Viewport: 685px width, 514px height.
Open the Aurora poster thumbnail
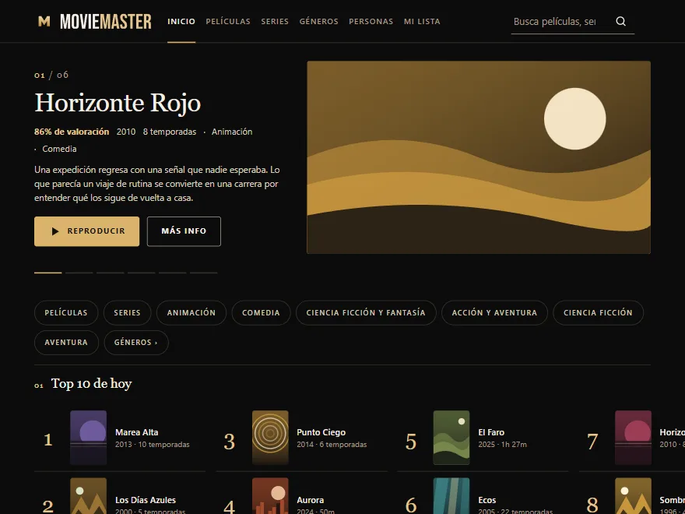tap(270, 496)
